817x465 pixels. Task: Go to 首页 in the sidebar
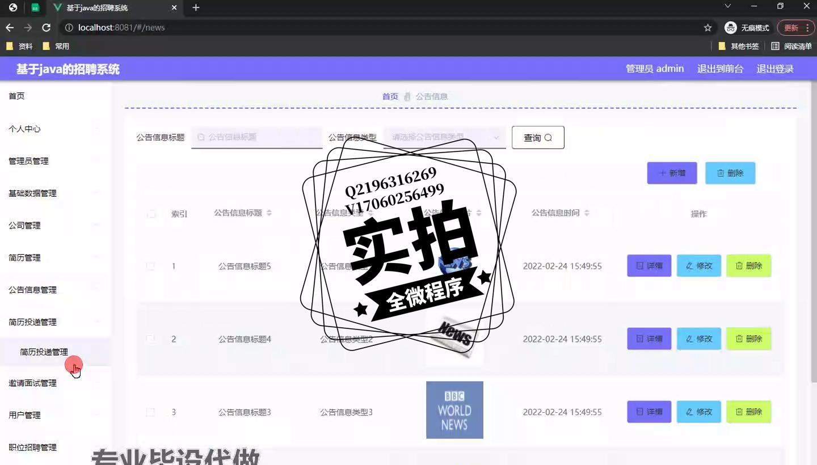pos(55,96)
